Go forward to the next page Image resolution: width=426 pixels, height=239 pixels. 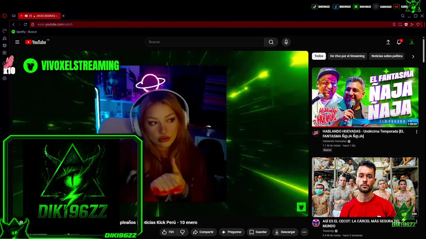coord(19,24)
